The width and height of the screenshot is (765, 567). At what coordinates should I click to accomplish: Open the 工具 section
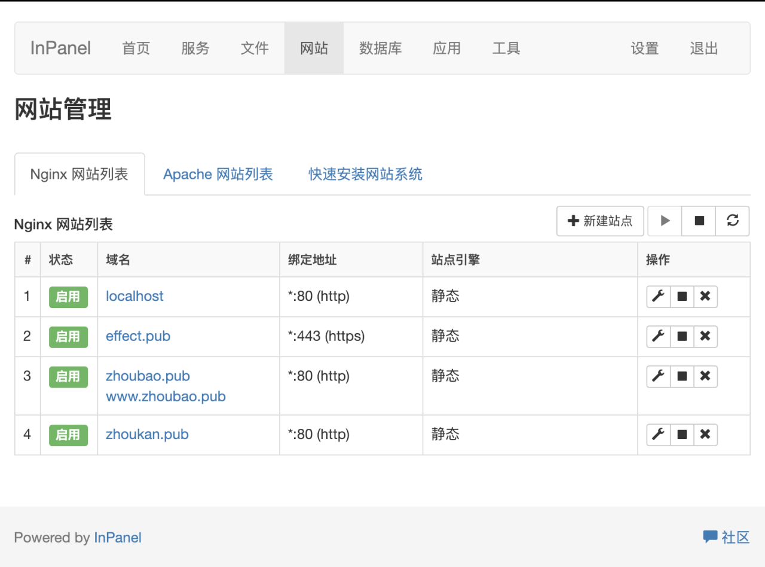506,48
